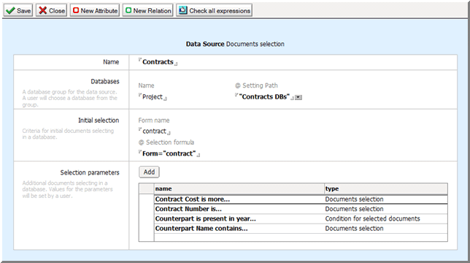Edit the Form="contract" selection formula
The image size is (470, 263).
[x=169, y=153]
